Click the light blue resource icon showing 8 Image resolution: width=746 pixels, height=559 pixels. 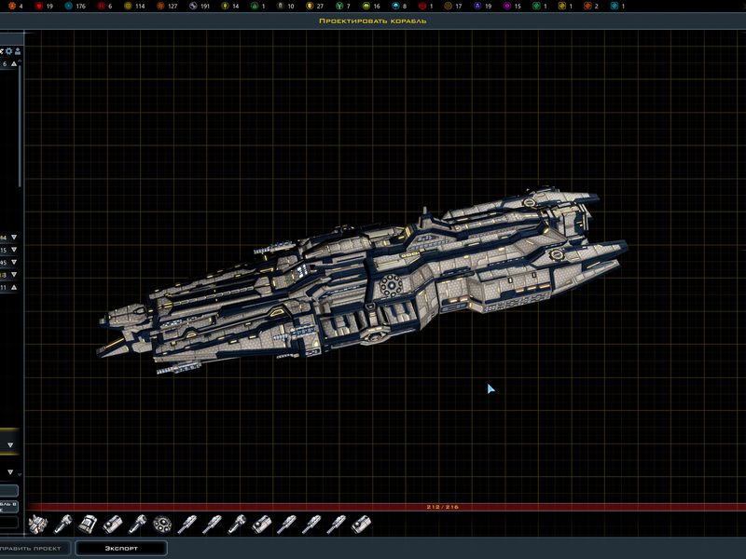pyautogui.click(x=395, y=7)
